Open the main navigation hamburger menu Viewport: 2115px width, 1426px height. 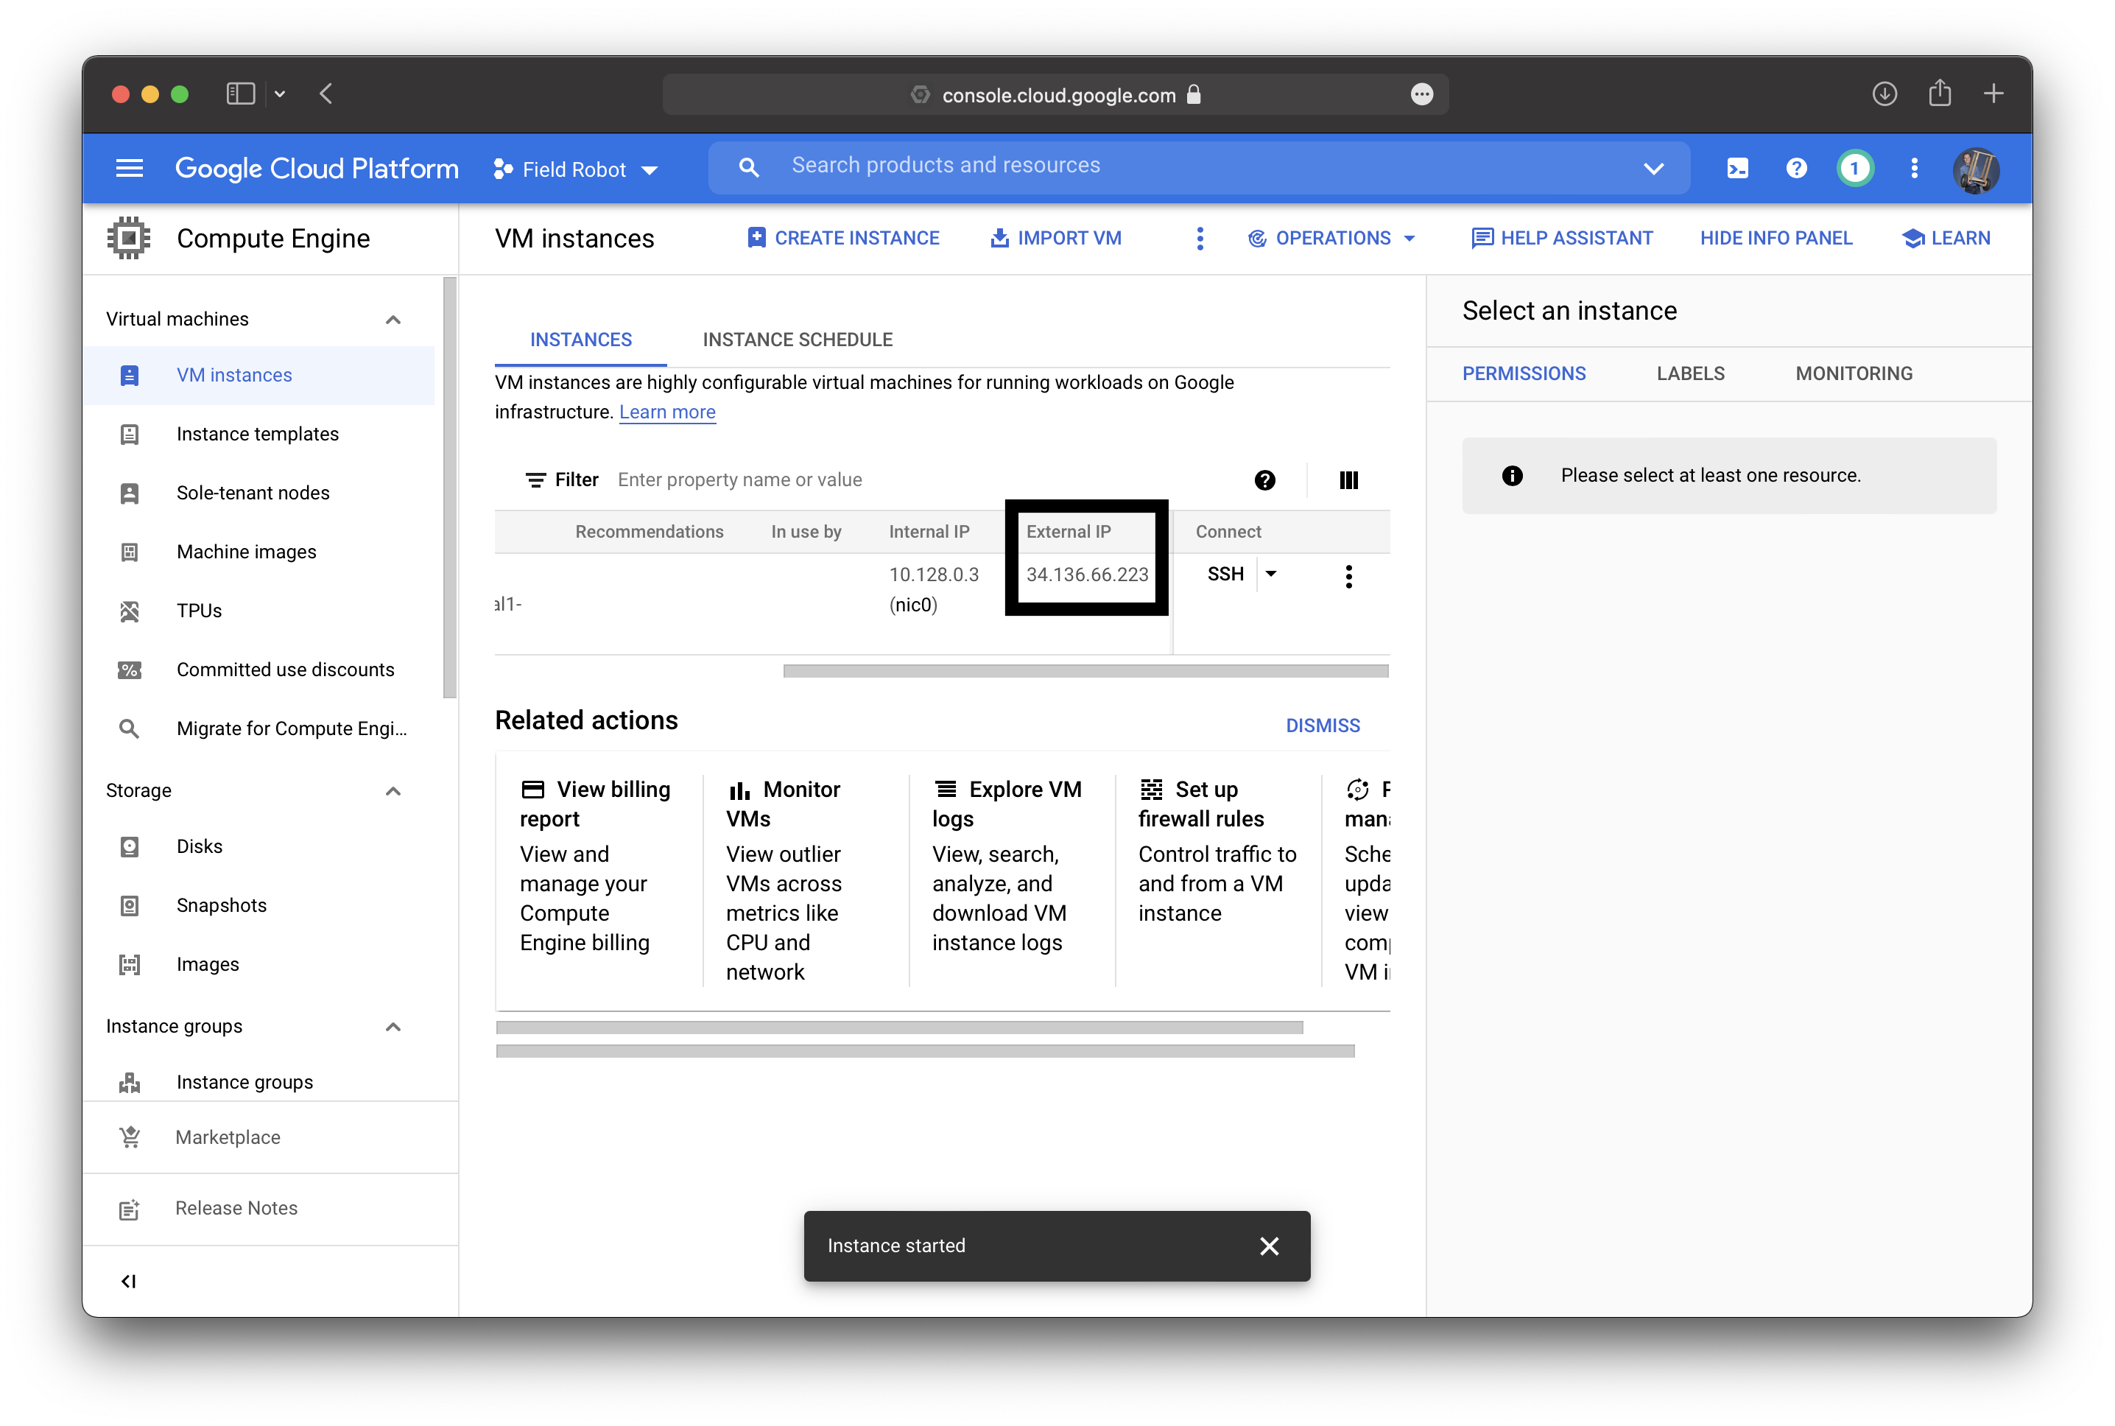tap(129, 168)
